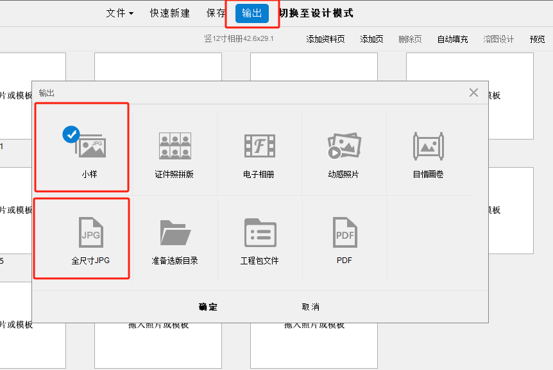Click 删除页 in the toolbar
Image resolution: width=553 pixels, height=370 pixels.
click(x=410, y=39)
